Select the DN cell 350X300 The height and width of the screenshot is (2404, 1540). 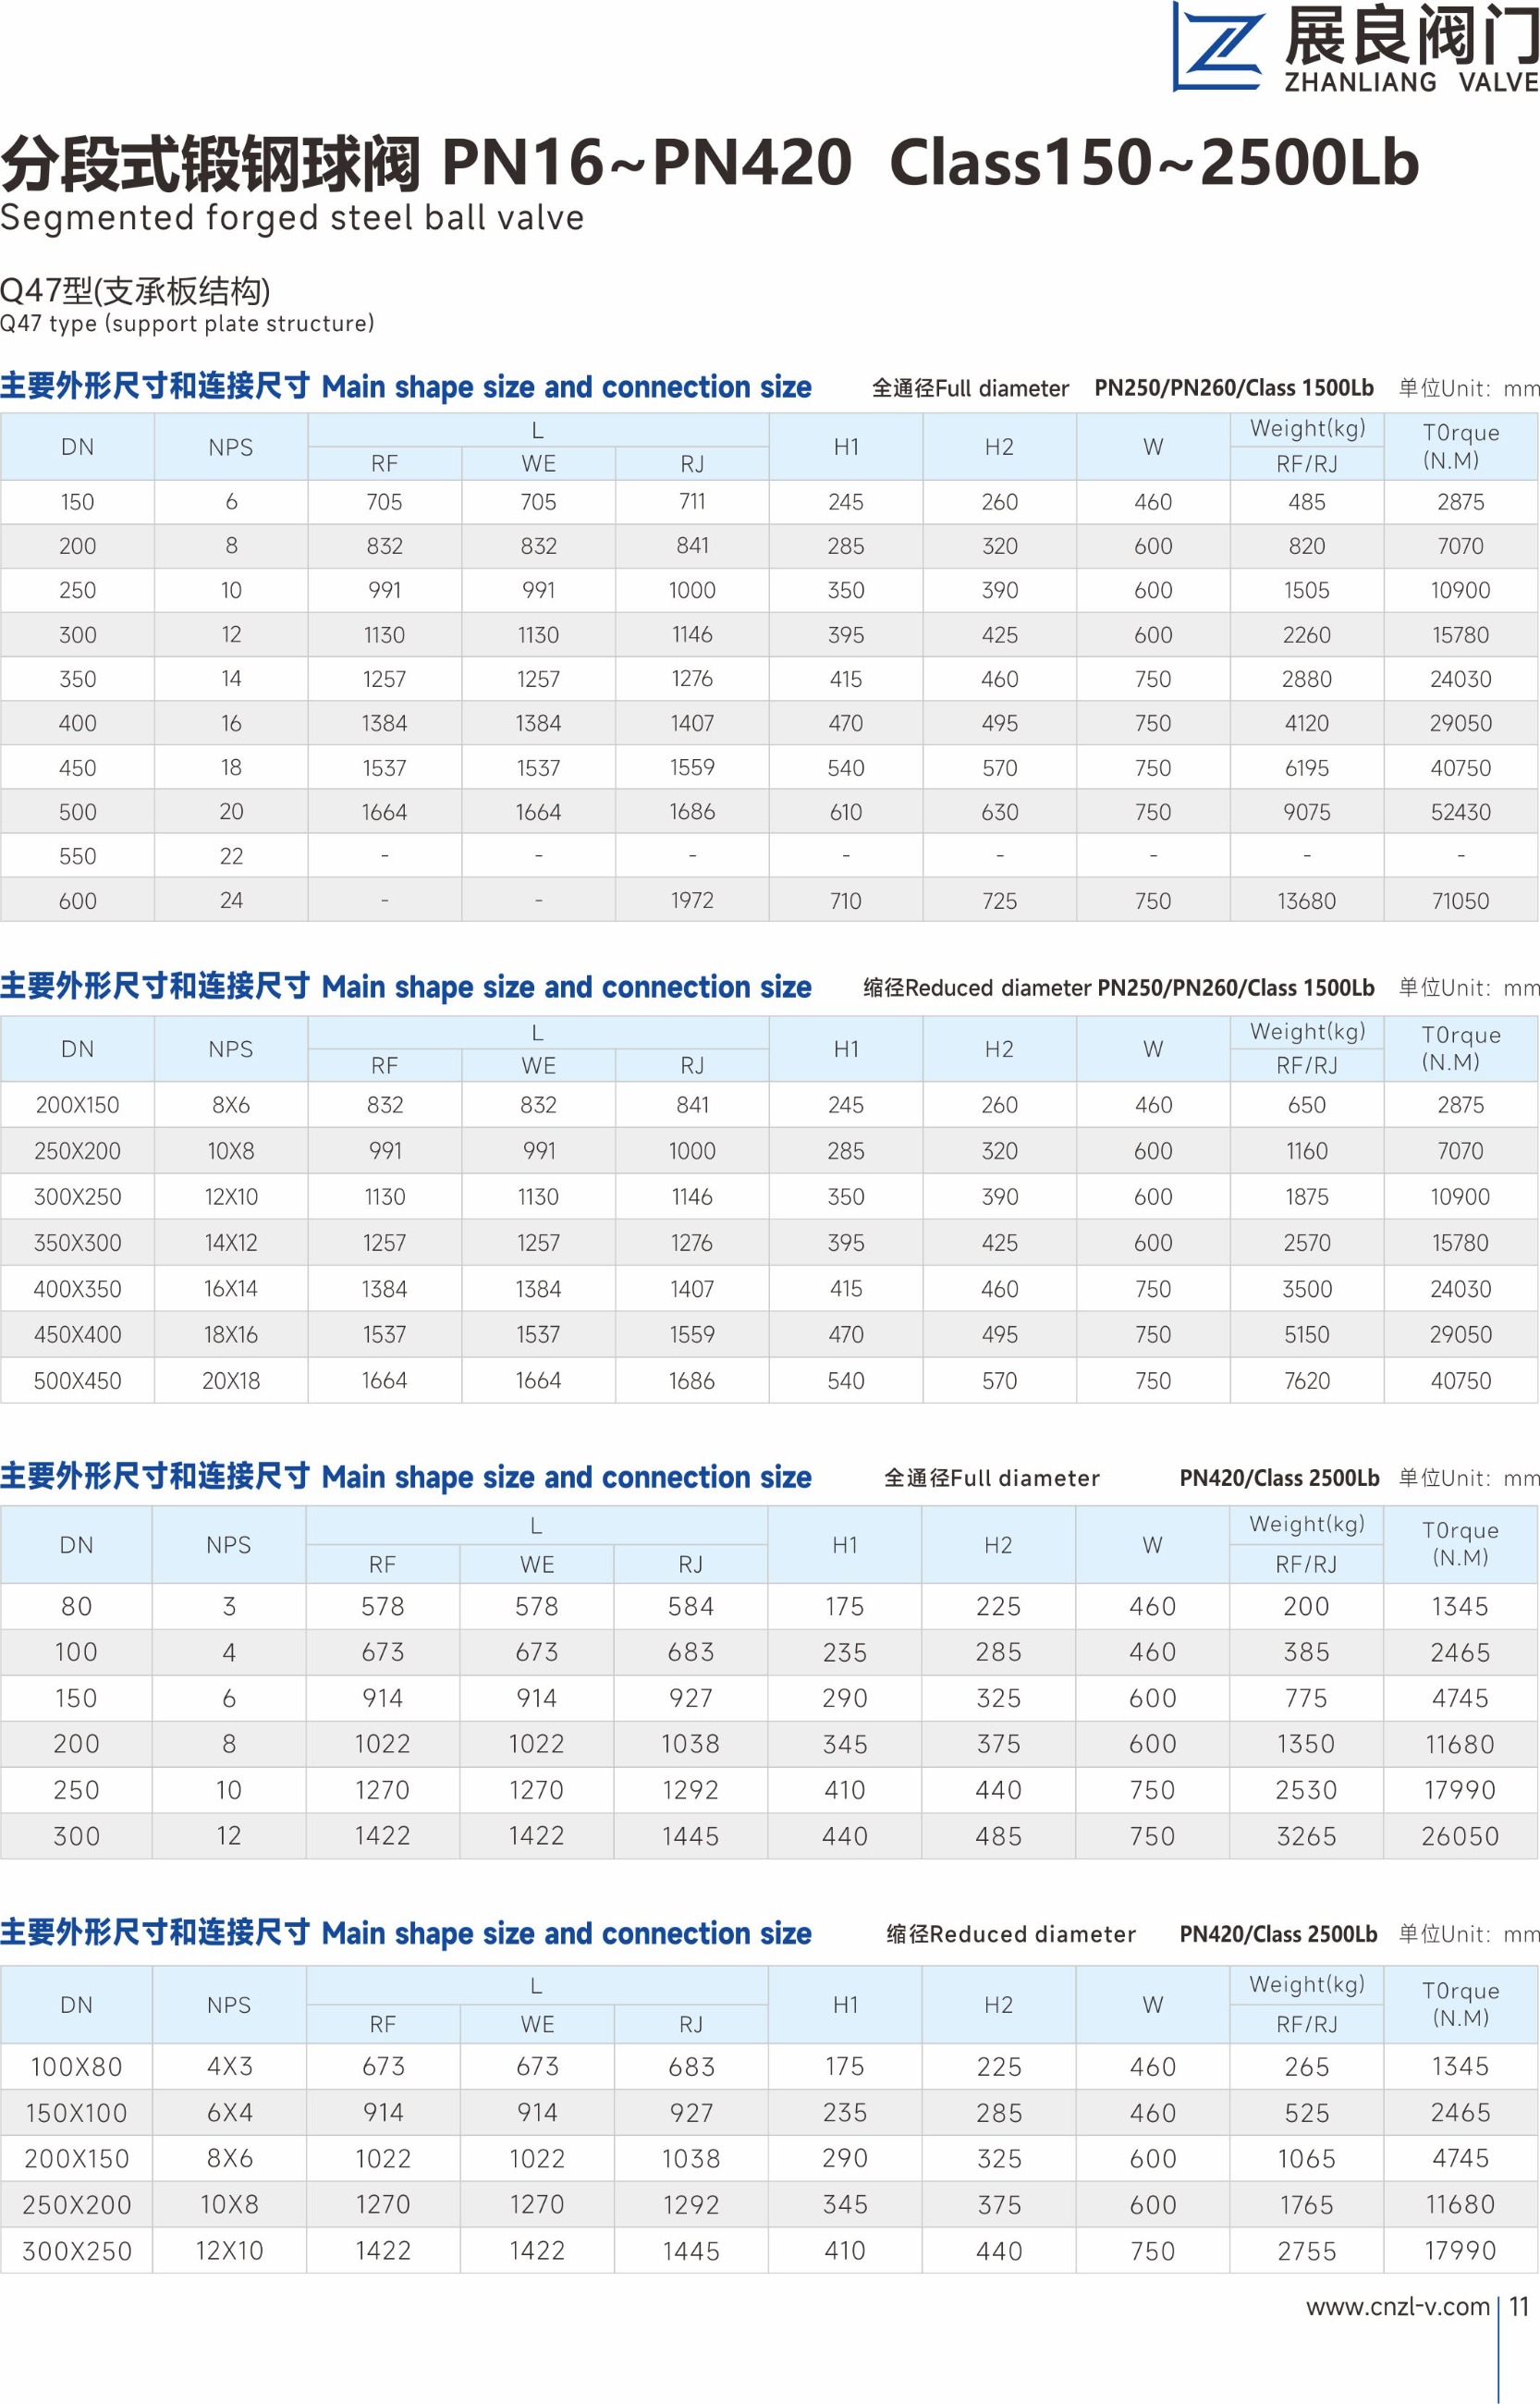point(77,1243)
